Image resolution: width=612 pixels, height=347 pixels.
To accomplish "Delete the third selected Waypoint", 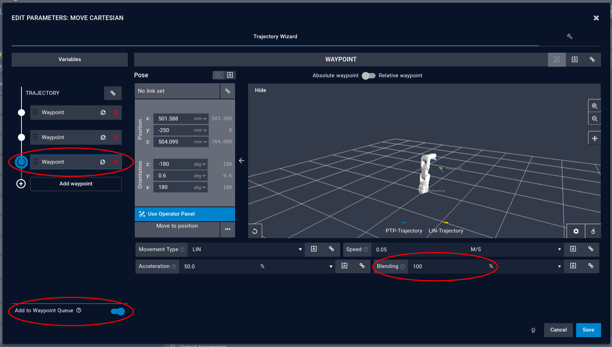I will tap(115, 162).
